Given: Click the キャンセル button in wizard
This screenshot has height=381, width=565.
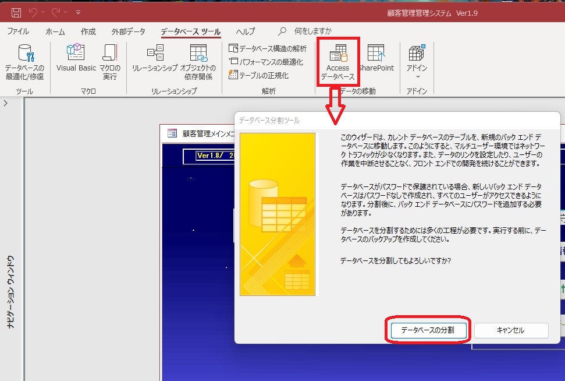Looking at the screenshot, I should click(510, 330).
